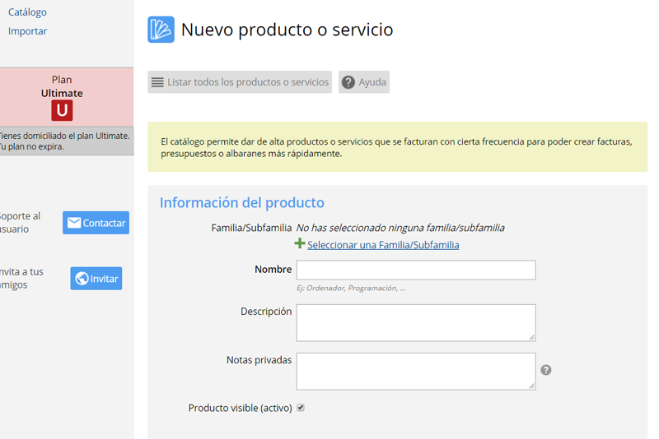Click the help icon next to Notas privadas
This screenshot has height=439, width=659.
point(546,370)
